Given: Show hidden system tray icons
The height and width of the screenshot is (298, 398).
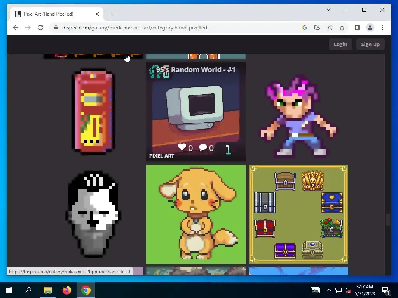Looking at the screenshot, I should [x=329, y=290].
